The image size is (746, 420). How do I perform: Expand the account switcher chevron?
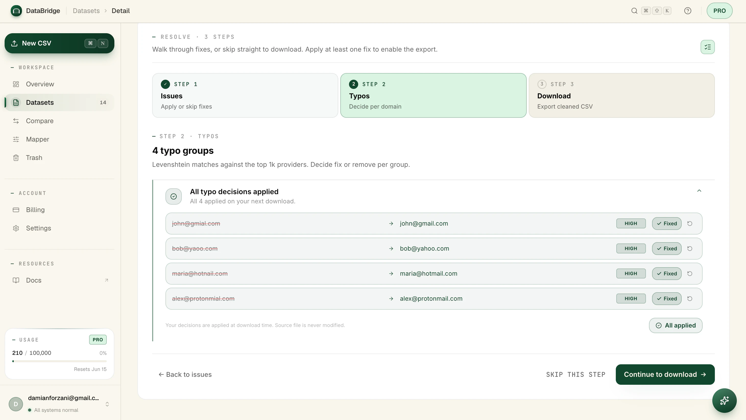pyautogui.click(x=107, y=404)
